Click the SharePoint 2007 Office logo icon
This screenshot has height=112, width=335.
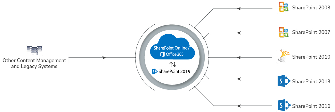284,33
